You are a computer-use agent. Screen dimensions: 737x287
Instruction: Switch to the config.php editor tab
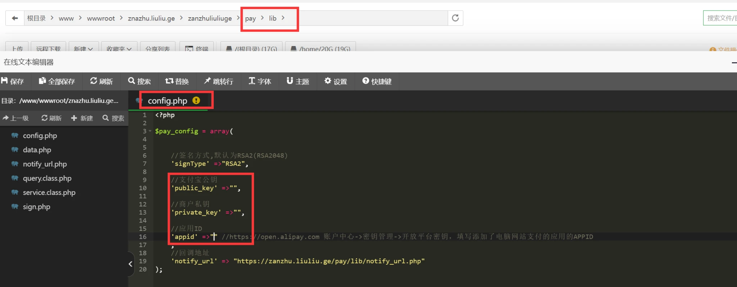[x=167, y=101]
